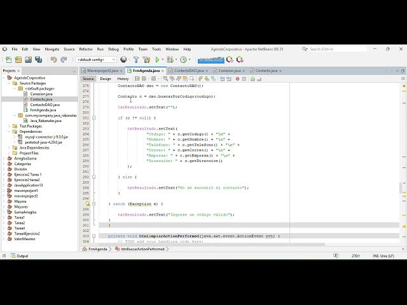Select the ValorMaximo project
Screen dimensions: 407x305
point(25,239)
